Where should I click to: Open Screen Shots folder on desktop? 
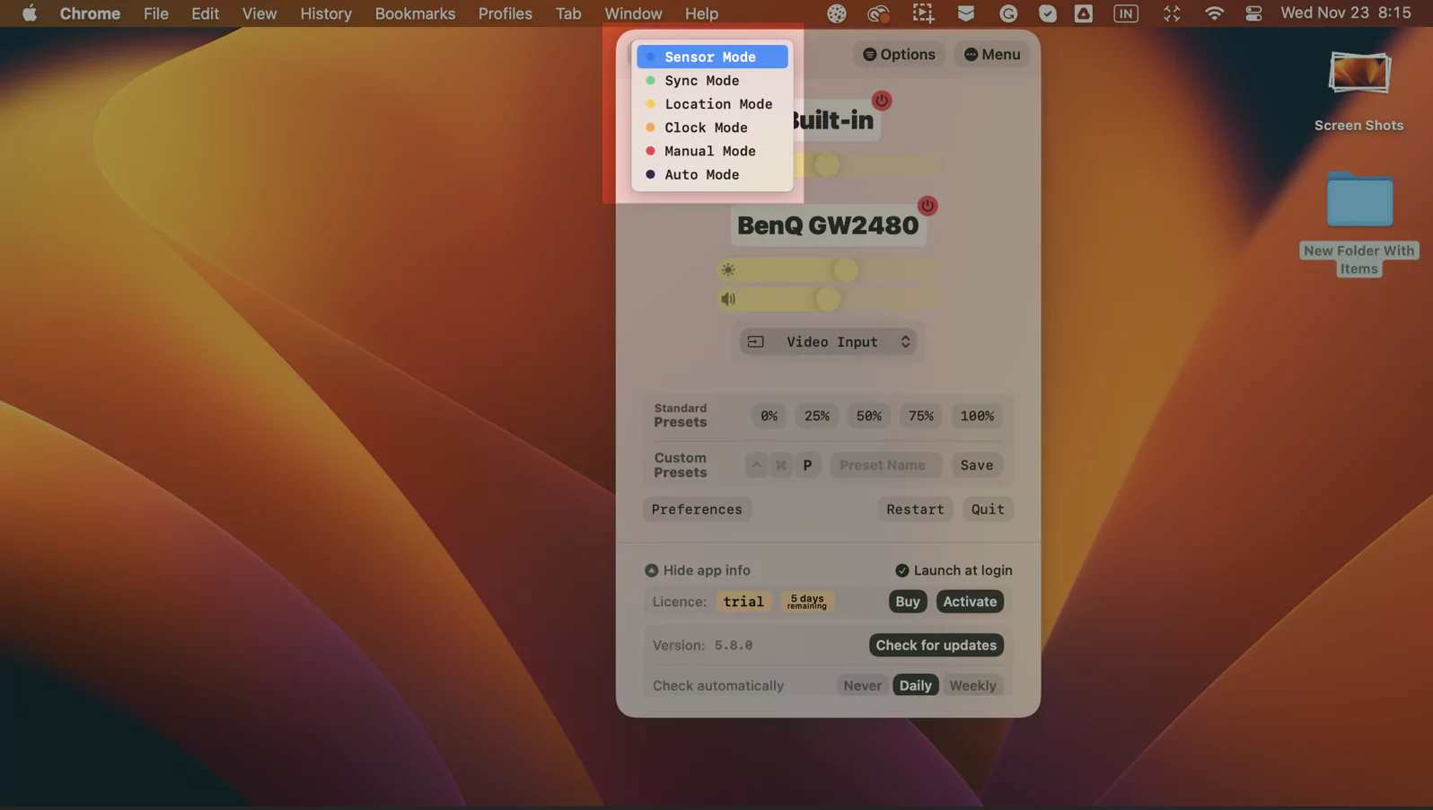pos(1359,92)
